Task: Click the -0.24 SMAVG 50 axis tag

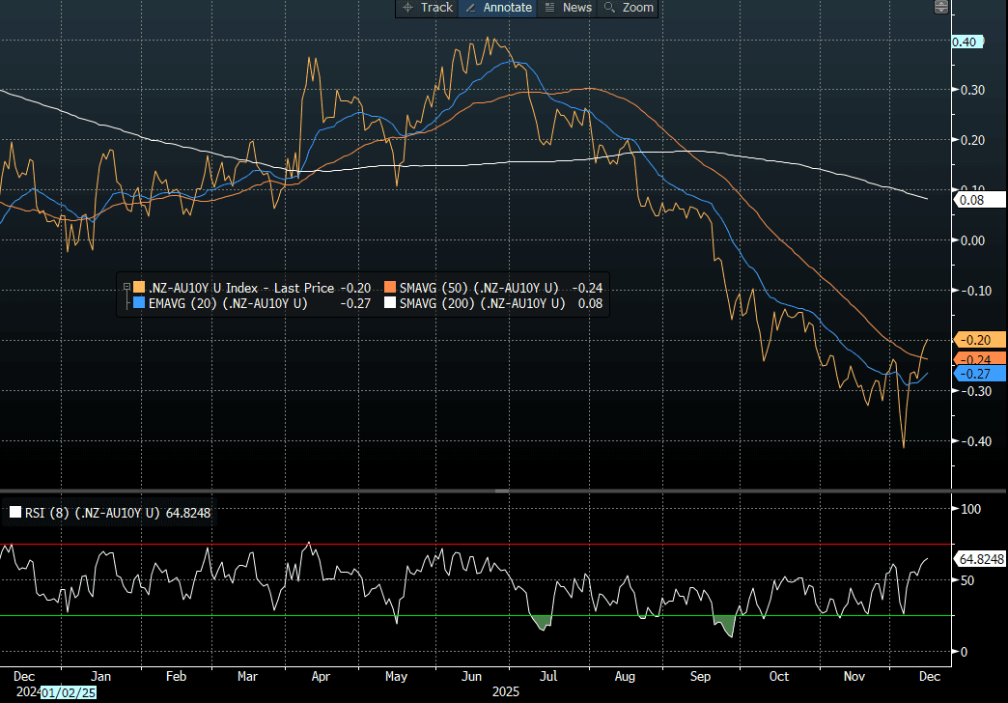Action: point(979,358)
